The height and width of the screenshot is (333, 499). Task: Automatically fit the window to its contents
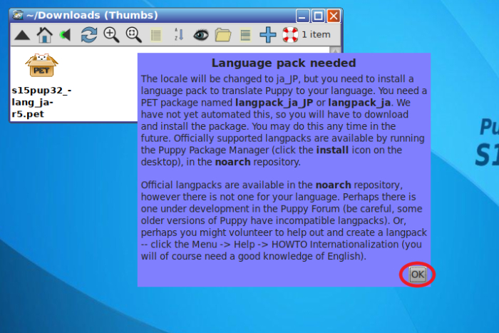[134, 35]
